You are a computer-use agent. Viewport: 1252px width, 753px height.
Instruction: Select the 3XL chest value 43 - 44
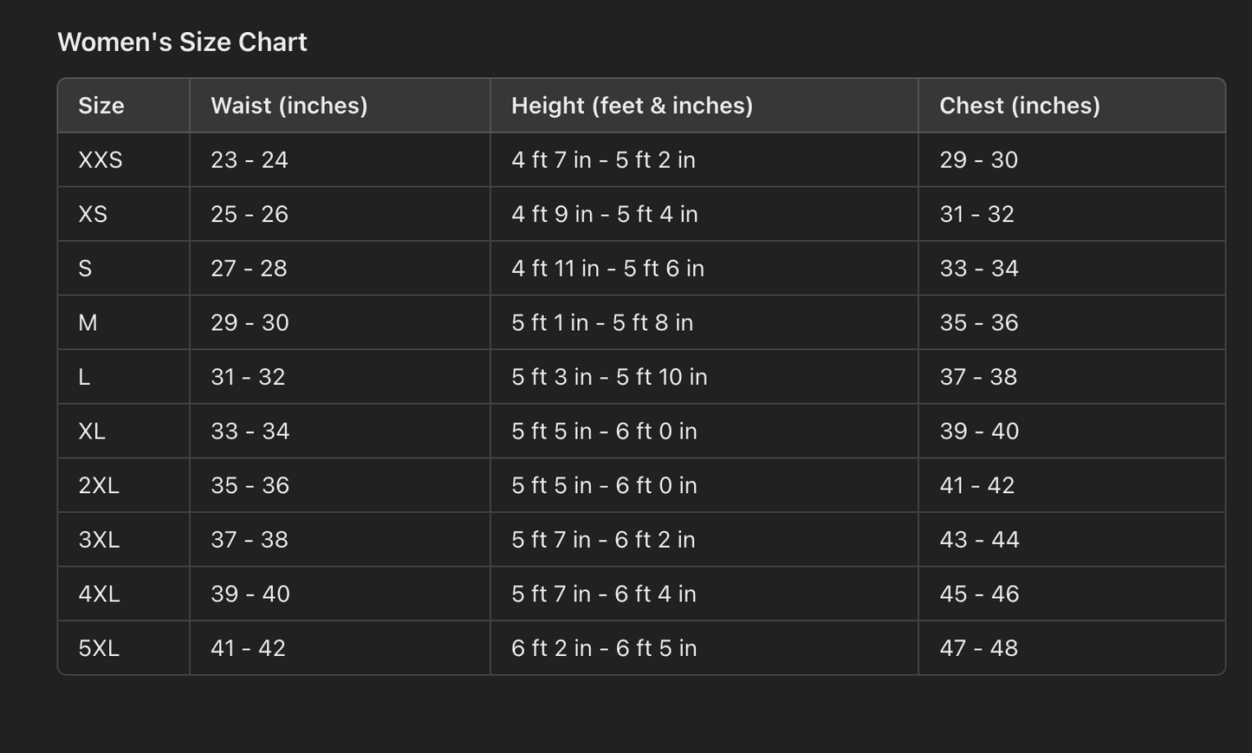pos(979,540)
